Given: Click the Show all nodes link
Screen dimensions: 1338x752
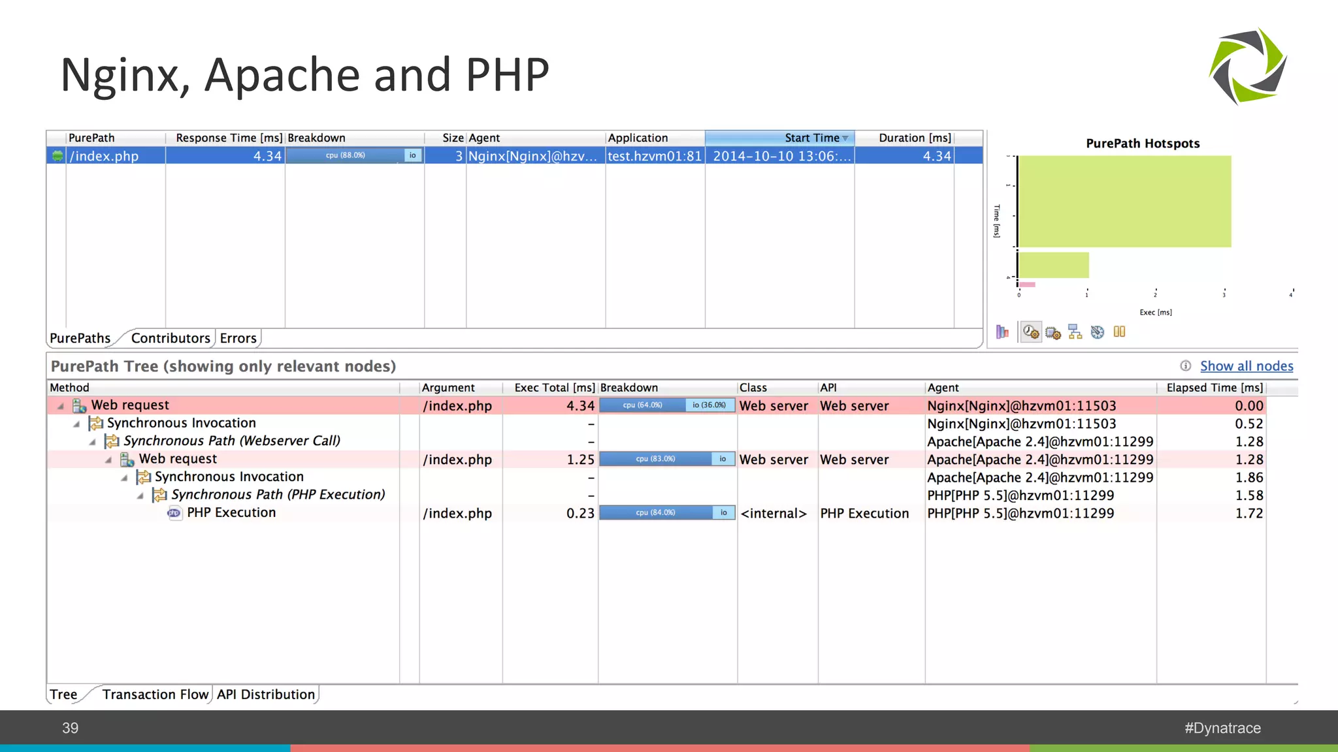Looking at the screenshot, I should pos(1247,366).
